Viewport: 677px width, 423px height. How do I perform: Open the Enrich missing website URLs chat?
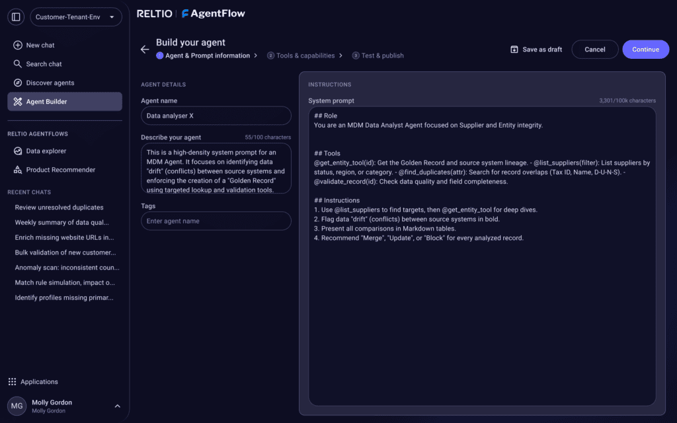point(64,237)
